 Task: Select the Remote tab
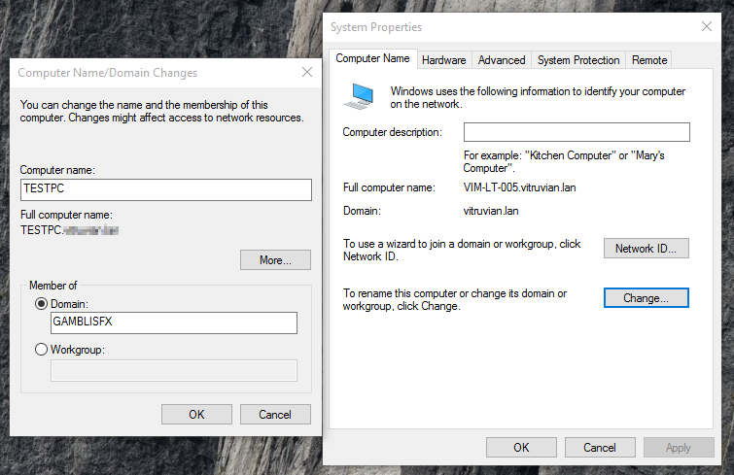(649, 60)
